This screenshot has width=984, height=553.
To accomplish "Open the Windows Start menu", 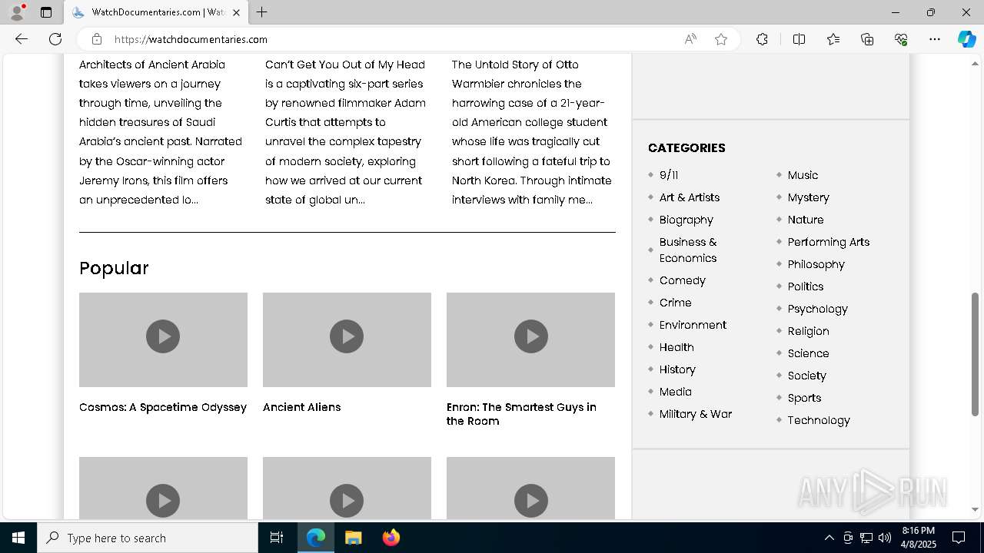I will (x=18, y=538).
